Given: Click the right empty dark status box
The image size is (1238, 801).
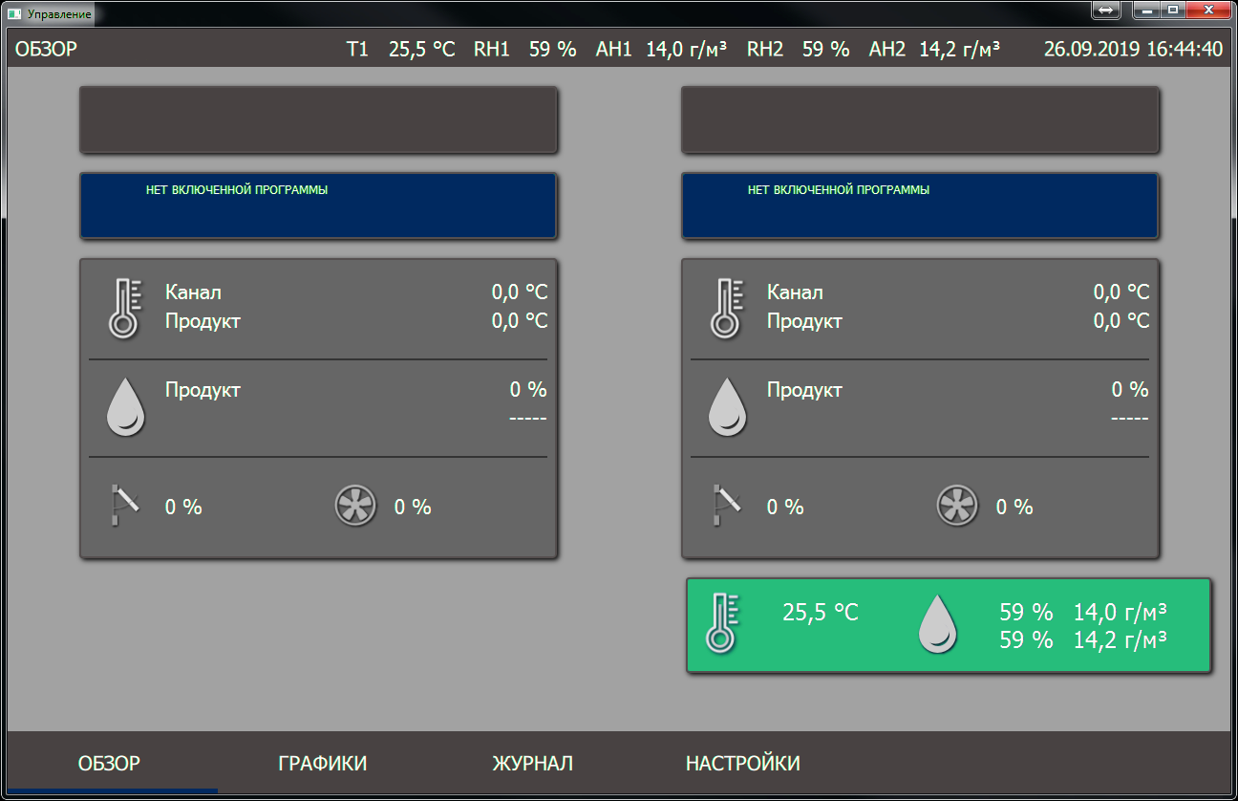Looking at the screenshot, I should click(x=920, y=119).
